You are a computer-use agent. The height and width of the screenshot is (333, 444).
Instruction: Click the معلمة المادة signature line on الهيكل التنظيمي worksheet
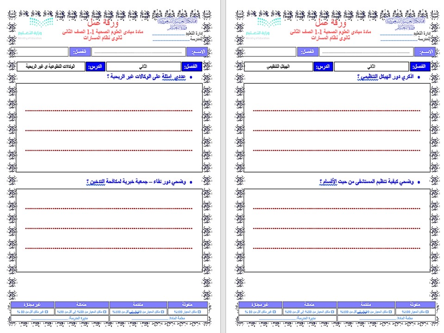(378, 319)
